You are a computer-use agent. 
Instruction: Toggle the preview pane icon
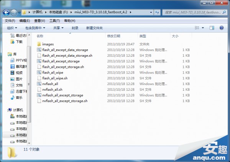pos(212,28)
